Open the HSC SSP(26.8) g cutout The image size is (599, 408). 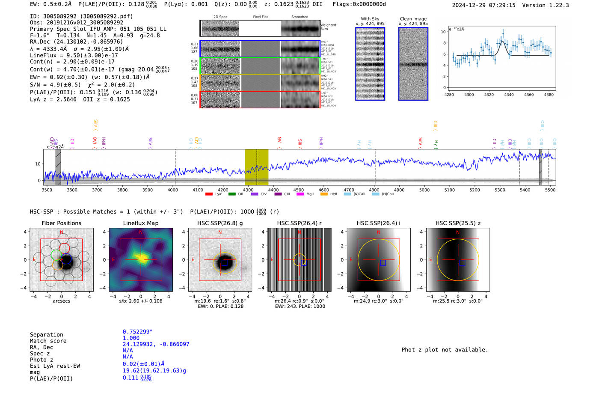220,260
